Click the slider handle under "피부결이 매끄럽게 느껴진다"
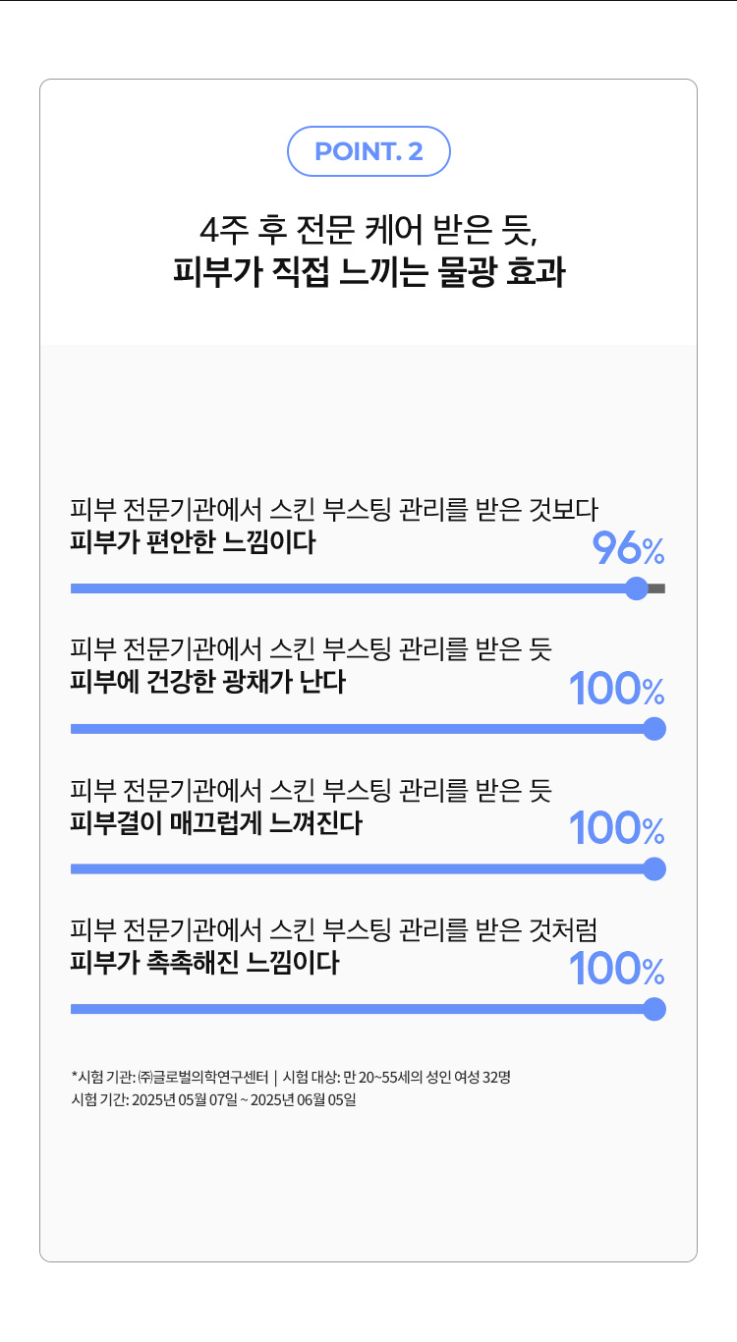Image resolution: width=737 pixels, height=1342 pixels. coord(654,869)
